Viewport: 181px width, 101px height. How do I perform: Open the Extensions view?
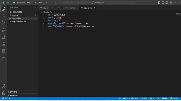3,37
